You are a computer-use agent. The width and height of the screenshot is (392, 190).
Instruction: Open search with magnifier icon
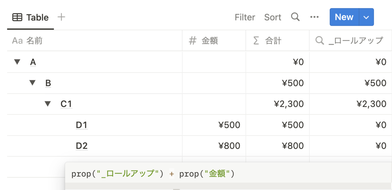point(295,17)
